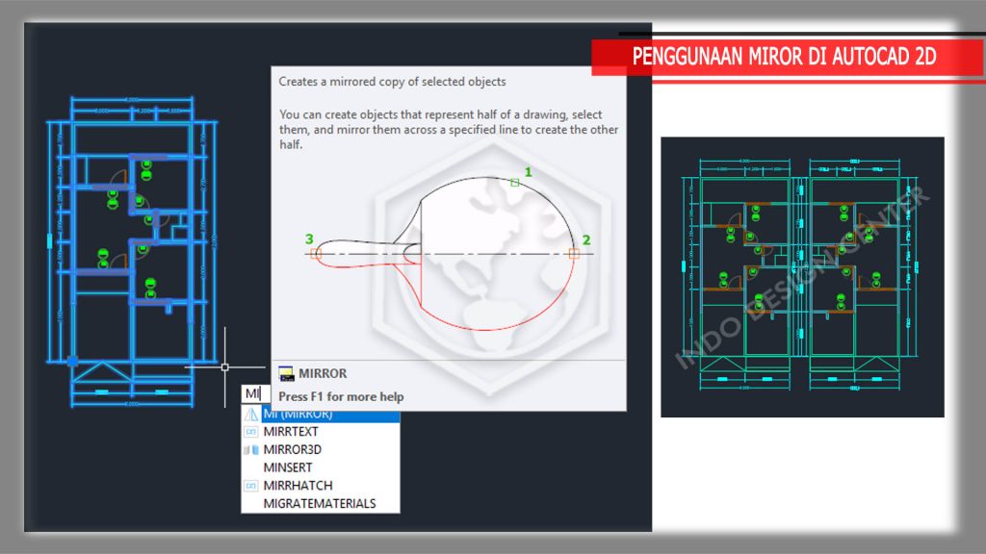This screenshot has width=986, height=554.
Task: Pick MIGRATEMATERIALS from the list
Action: tap(321, 503)
